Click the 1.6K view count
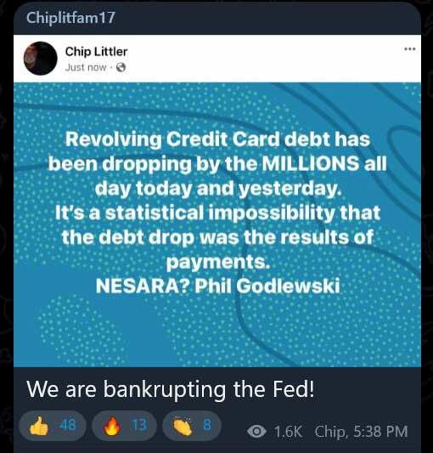Image resolution: width=433 pixels, height=453 pixels. tap(288, 432)
